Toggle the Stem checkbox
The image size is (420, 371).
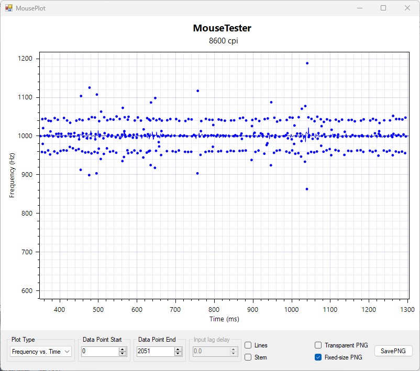click(x=248, y=357)
